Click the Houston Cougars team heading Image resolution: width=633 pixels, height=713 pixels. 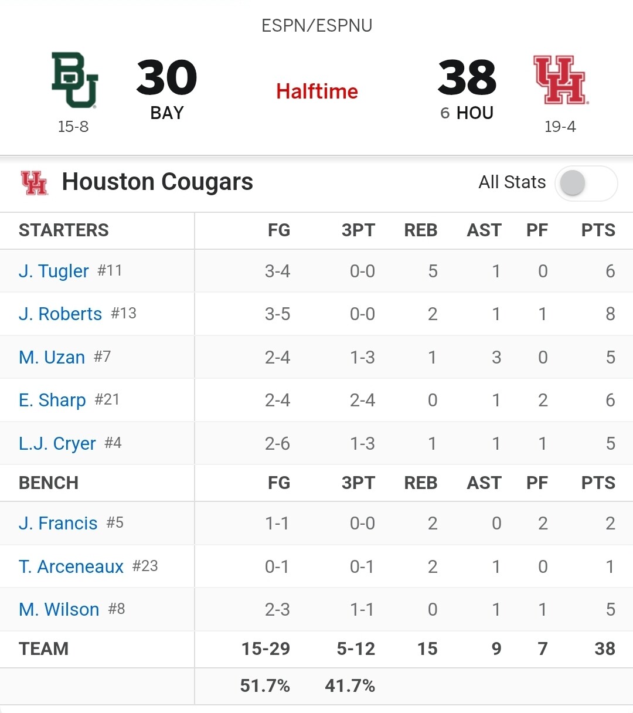click(158, 182)
